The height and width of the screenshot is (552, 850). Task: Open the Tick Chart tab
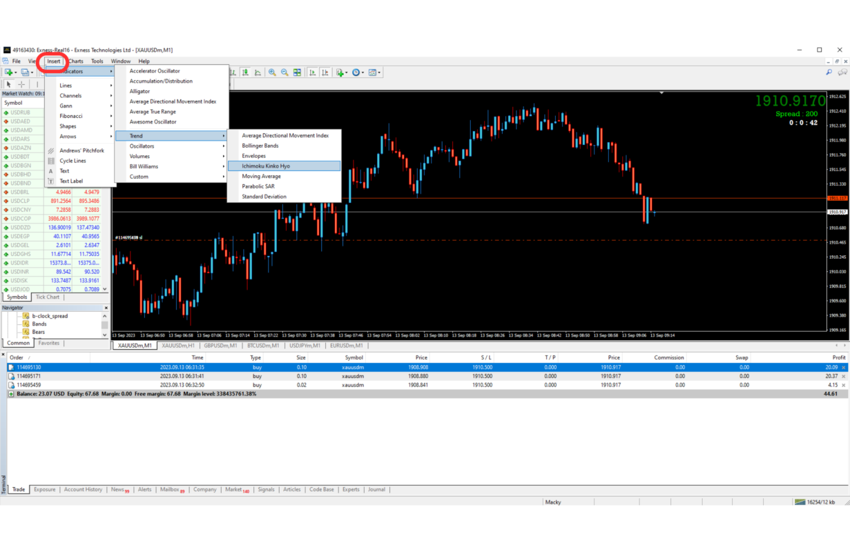[48, 297]
